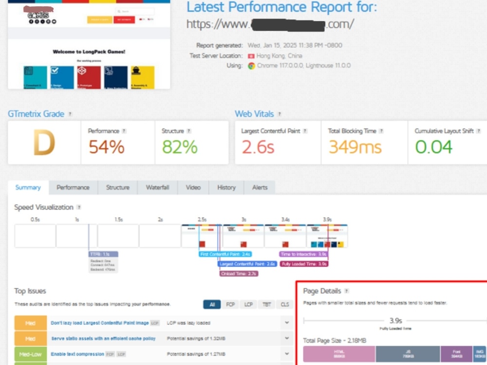
Task: Click Largest Contentful Paint 2.6s marker
Action: point(247,264)
